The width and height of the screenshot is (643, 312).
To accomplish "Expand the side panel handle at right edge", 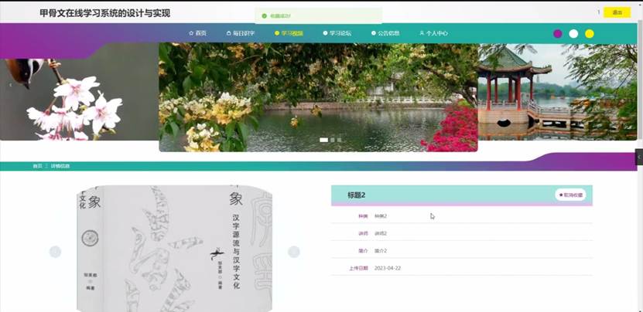I will (639, 158).
